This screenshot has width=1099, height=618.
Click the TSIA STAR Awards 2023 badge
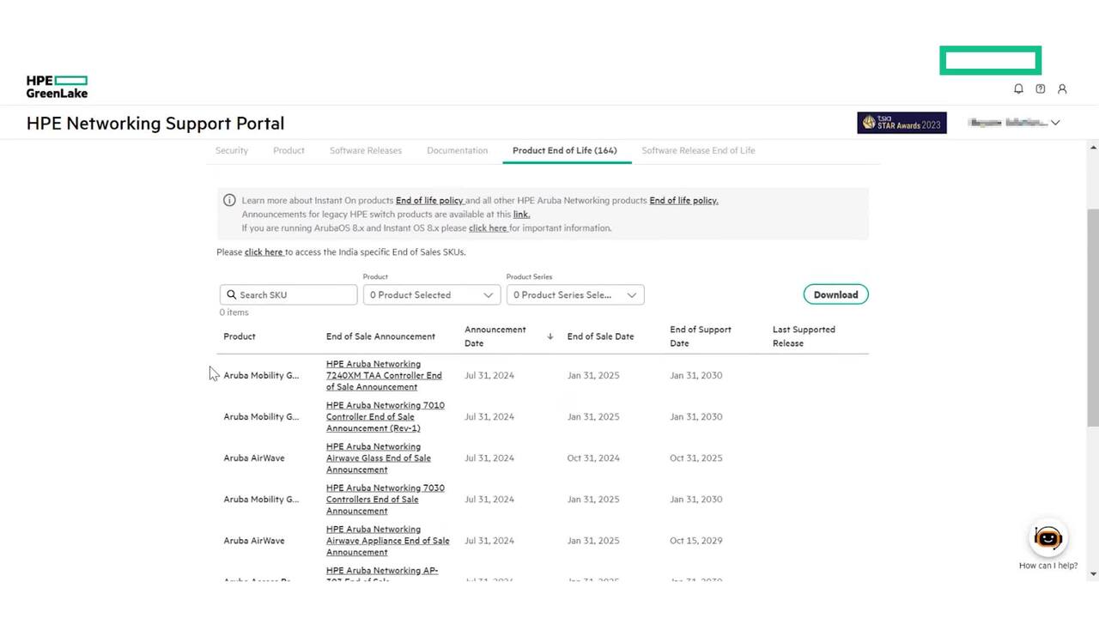tap(902, 123)
